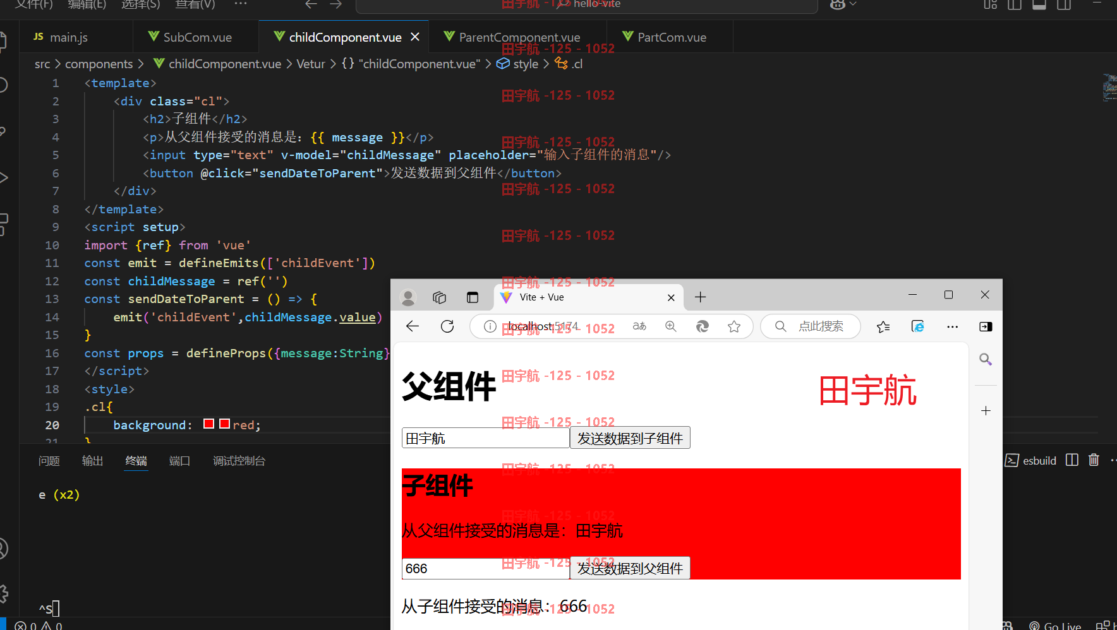Go forward in VS Code navigation
1117x630 pixels.
coord(336,4)
